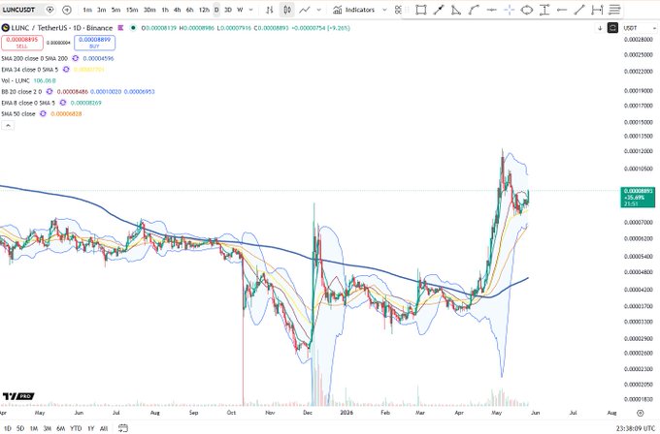Image resolution: width=660 pixels, height=434 pixels.
Task: Select the Horizontal ray tool
Action: [x=562, y=10]
